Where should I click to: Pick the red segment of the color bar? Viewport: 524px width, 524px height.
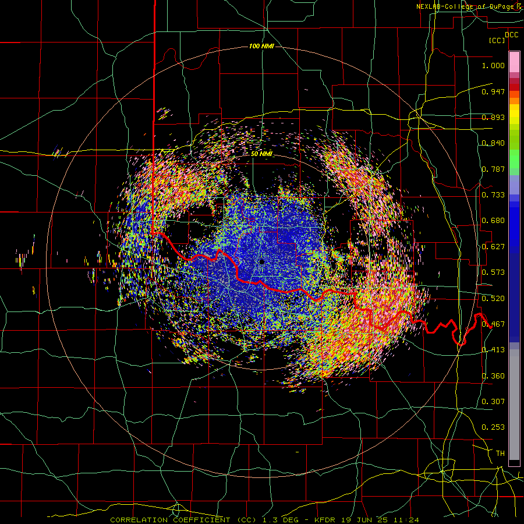coord(514,87)
